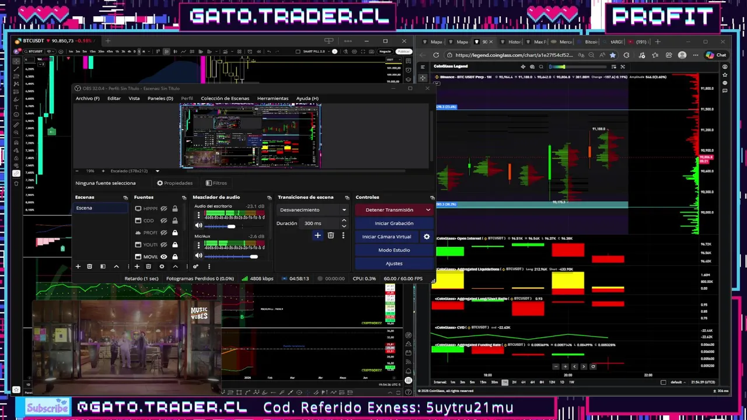Open the browser's three-dot settings menu
The width and height of the screenshot is (747, 420).
tap(695, 55)
